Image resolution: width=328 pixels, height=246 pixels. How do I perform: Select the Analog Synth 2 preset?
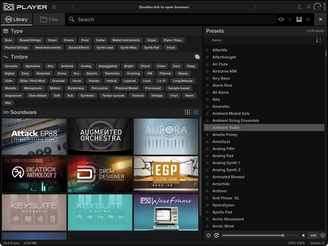click(x=264, y=170)
